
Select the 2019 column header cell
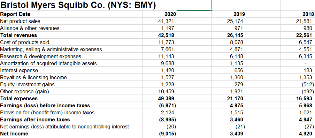239,14
